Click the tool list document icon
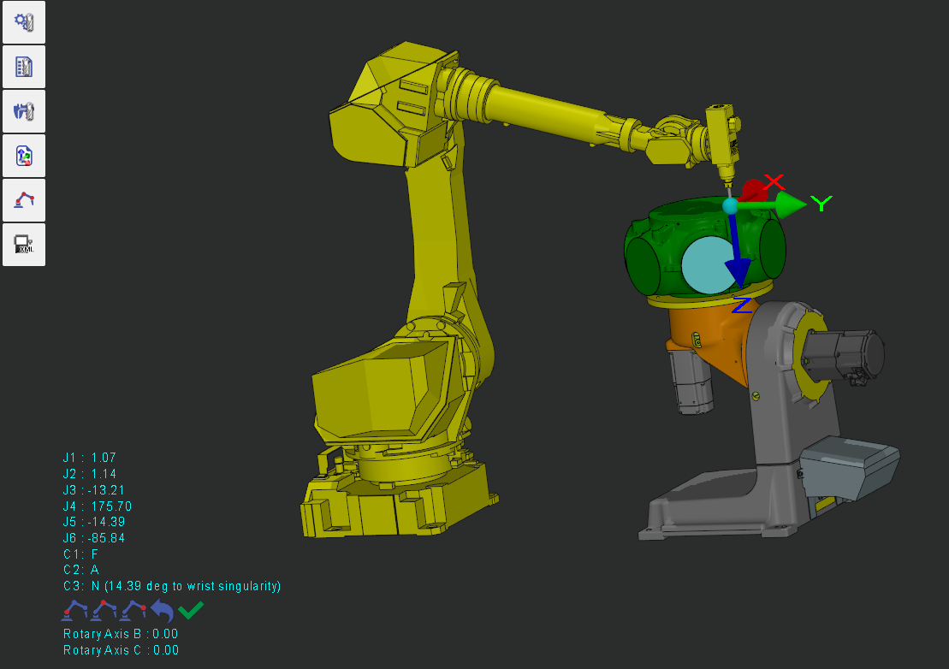 (24, 67)
